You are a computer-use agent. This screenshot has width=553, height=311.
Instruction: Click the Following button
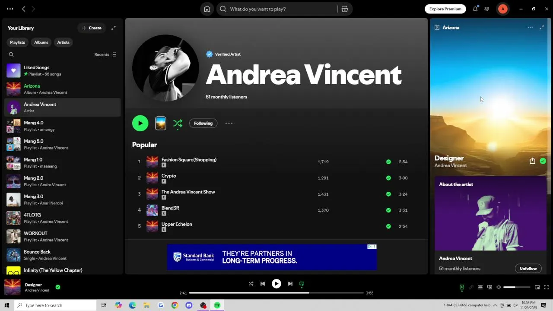pyautogui.click(x=203, y=123)
